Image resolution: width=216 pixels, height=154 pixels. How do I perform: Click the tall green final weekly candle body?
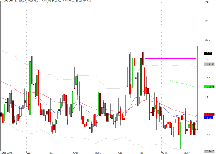[x=197, y=91]
